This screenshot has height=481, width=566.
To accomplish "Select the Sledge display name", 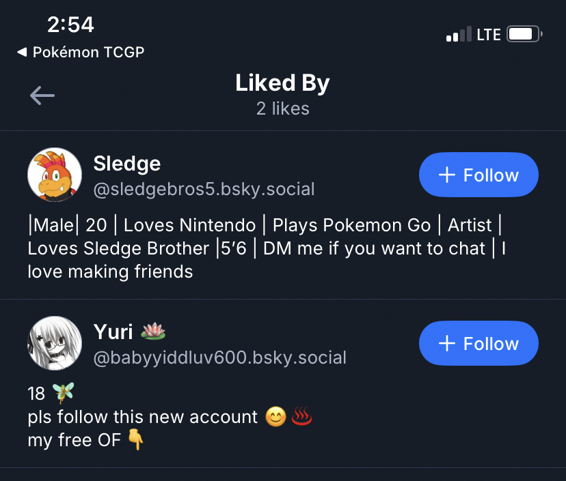I will (x=127, y=164).
